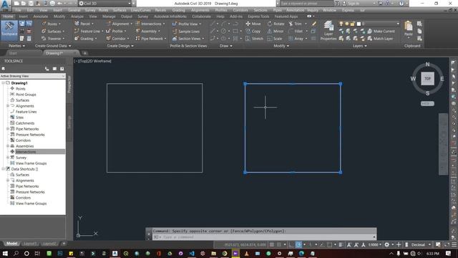Image resolution: width=458 pixels, height=258 pixels.
Task: Toggle clean screen in status bar
Action: 447,244
